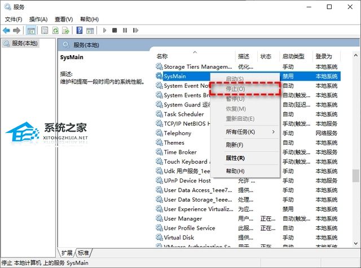Toggle the console tree pane icon
The width and height of the screenshot is (361, 268).
pyautogui.click(x=31, y=30)
